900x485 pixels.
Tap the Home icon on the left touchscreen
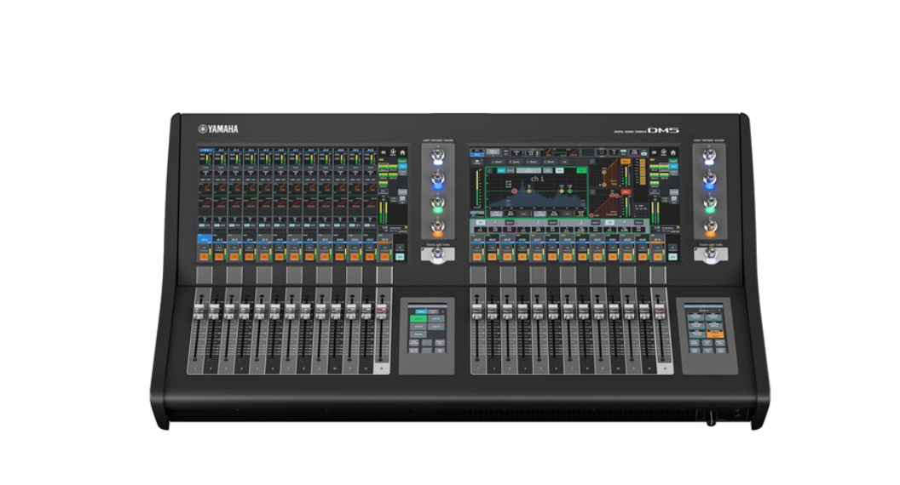(x=402, y=152)
